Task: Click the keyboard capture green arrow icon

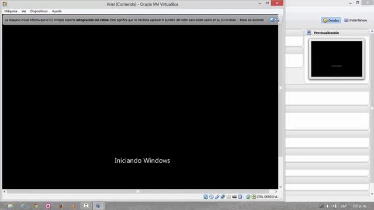Action: (x=254, y=197)
